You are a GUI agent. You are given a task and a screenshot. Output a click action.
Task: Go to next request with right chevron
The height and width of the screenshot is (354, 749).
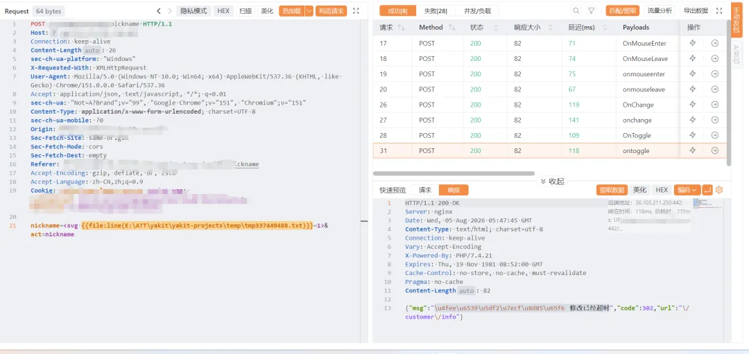(170, 11)
